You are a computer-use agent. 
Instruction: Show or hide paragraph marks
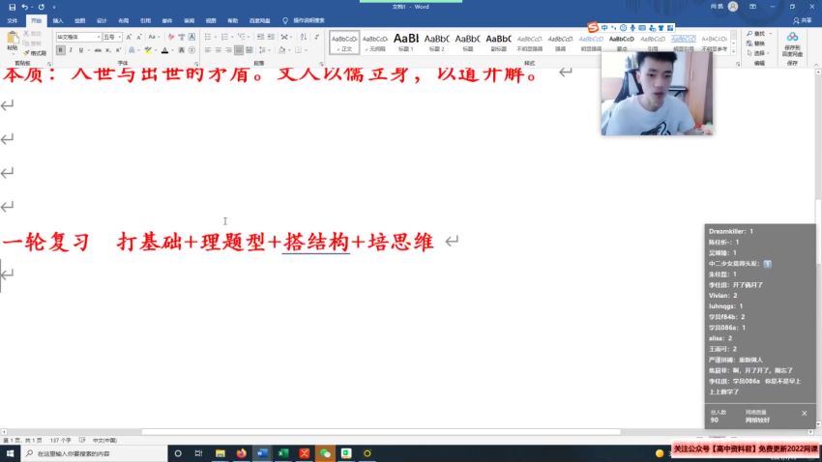click(316, 37)
